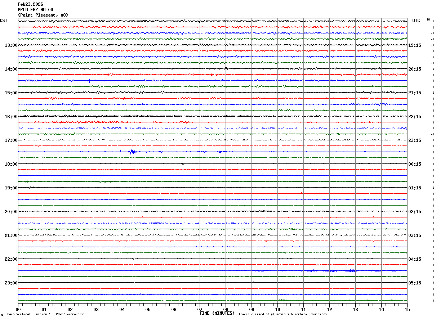The height and width of the screenshot is (319, 436).
Task: Click minute tick label "01" on the time axis
Action: click(x=44, y=309)
